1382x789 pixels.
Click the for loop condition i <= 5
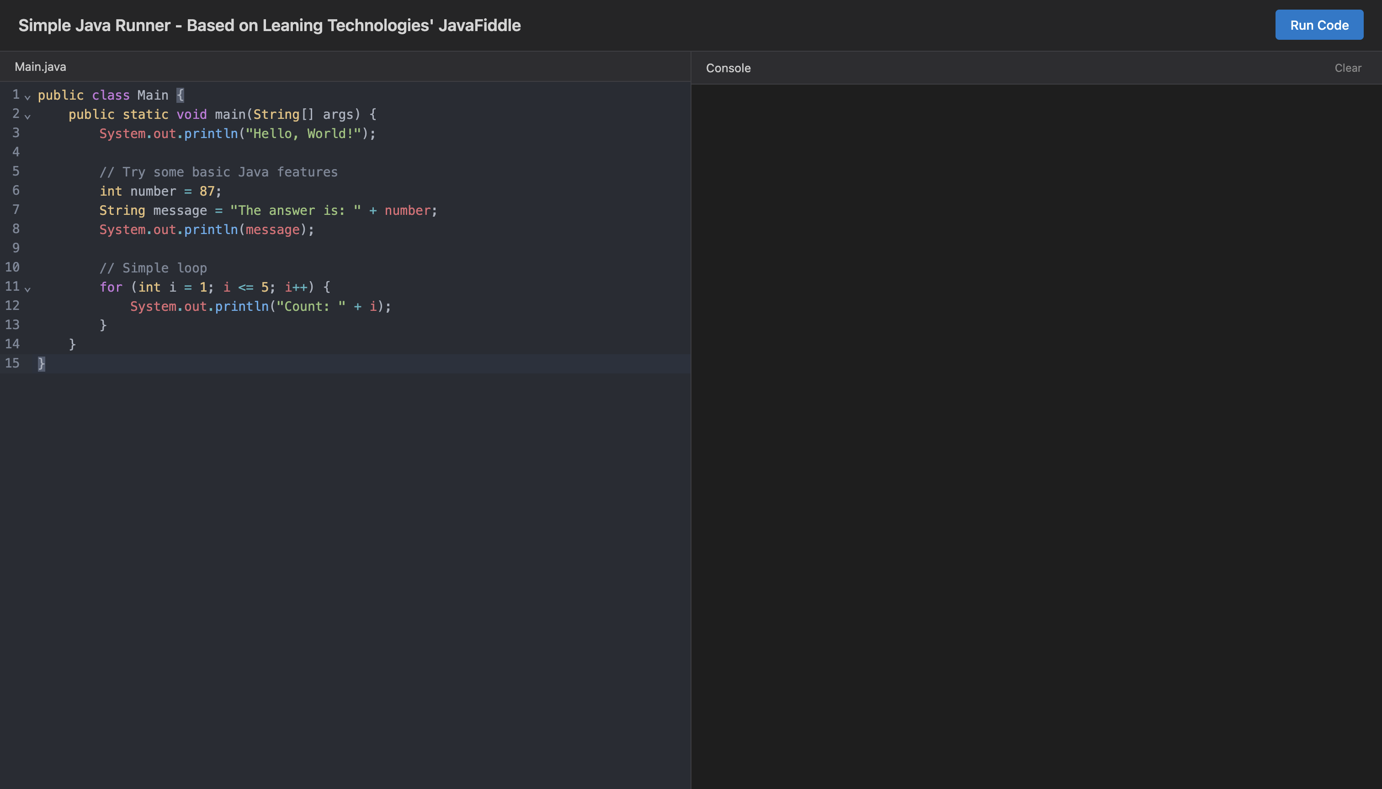247,287
